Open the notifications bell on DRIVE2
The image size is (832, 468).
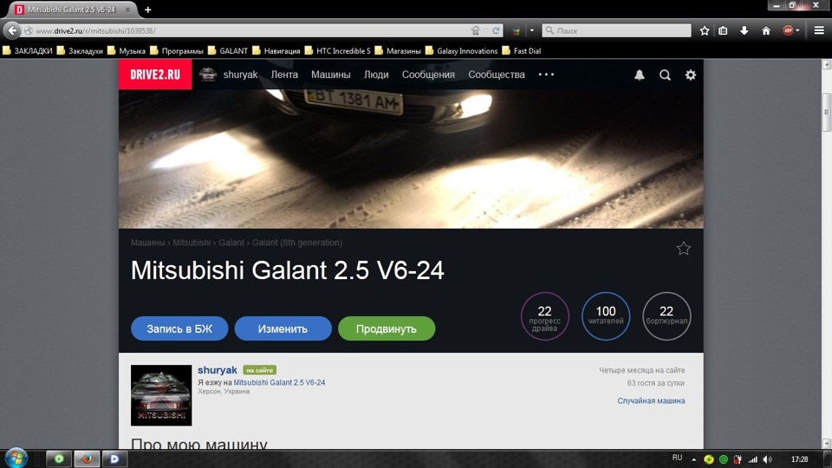coord(640,75)
